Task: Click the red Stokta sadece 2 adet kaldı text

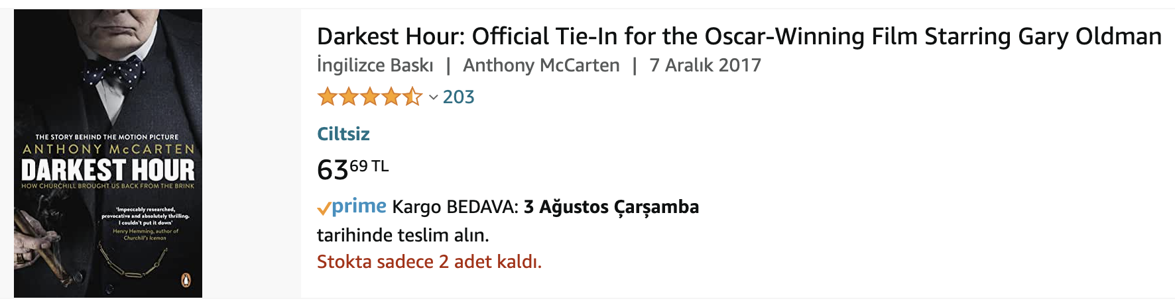Action: coord(429,262)
